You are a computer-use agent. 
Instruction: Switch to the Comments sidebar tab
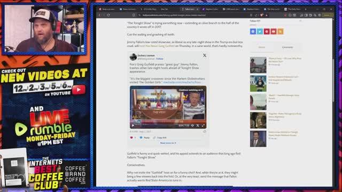[x=287, y=47]
